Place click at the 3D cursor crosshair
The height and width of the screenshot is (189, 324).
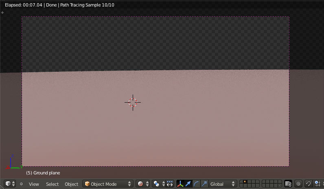(x=133, y=102)
